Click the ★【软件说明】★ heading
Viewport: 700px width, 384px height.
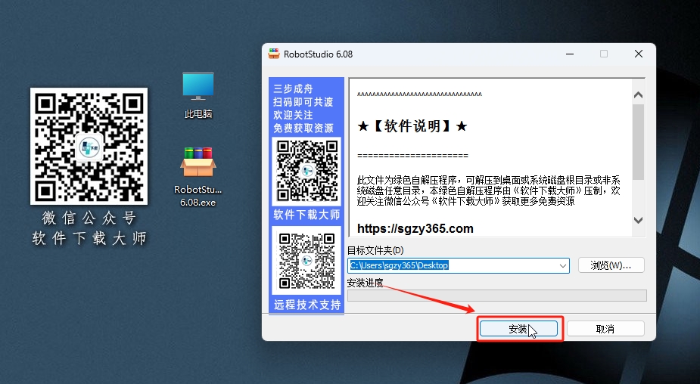(412, 126)
